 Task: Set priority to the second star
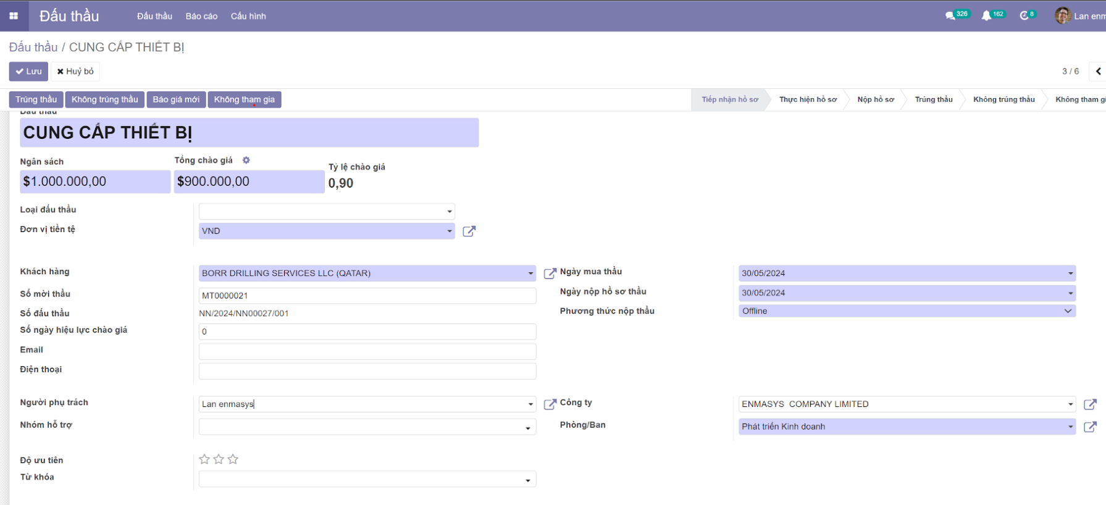pos(219,459)
